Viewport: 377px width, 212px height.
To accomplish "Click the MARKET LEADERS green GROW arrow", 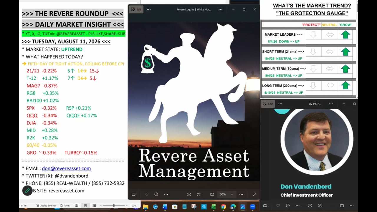I will [345, 34].
